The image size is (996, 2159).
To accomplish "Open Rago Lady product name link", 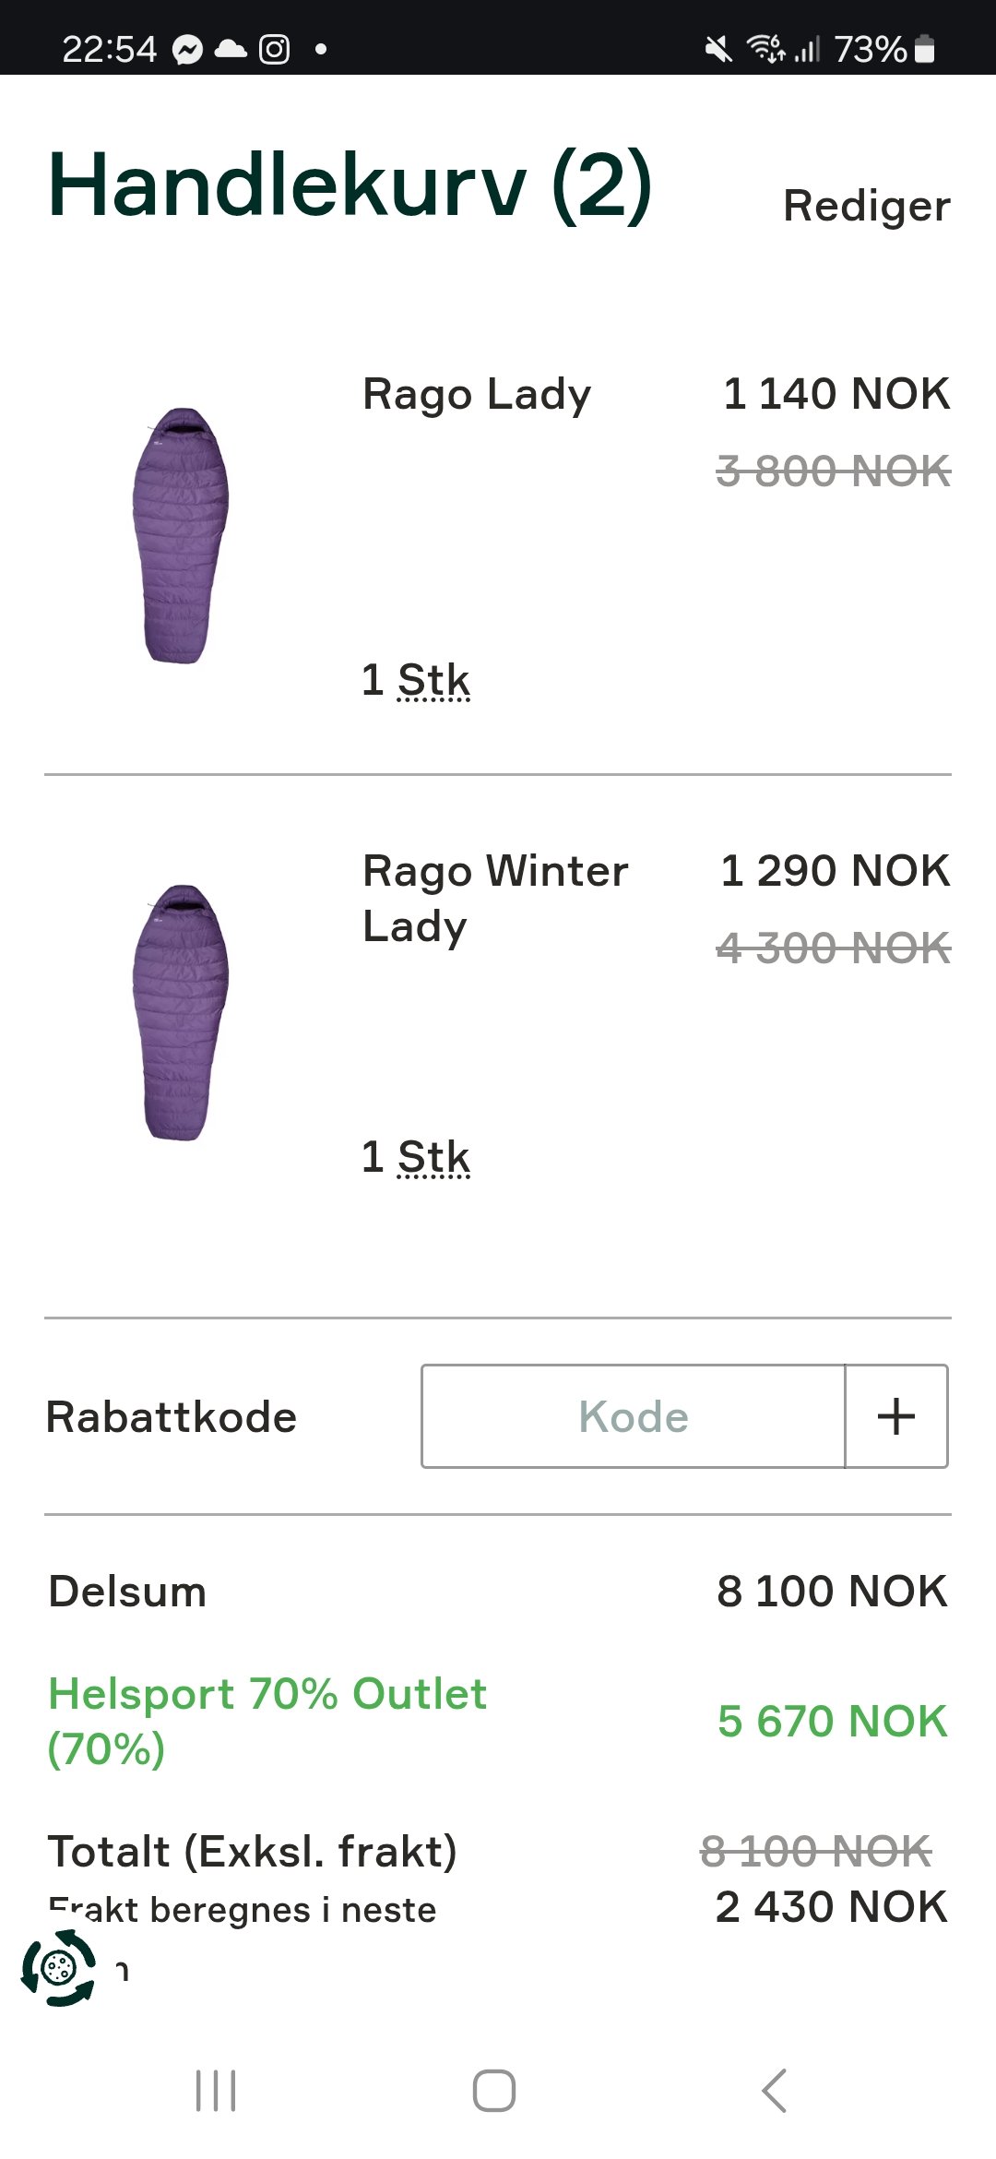I will 476,395.
